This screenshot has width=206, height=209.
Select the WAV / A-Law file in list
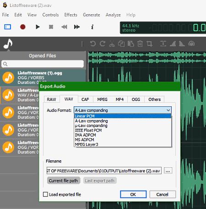click(x=20, y=95)
